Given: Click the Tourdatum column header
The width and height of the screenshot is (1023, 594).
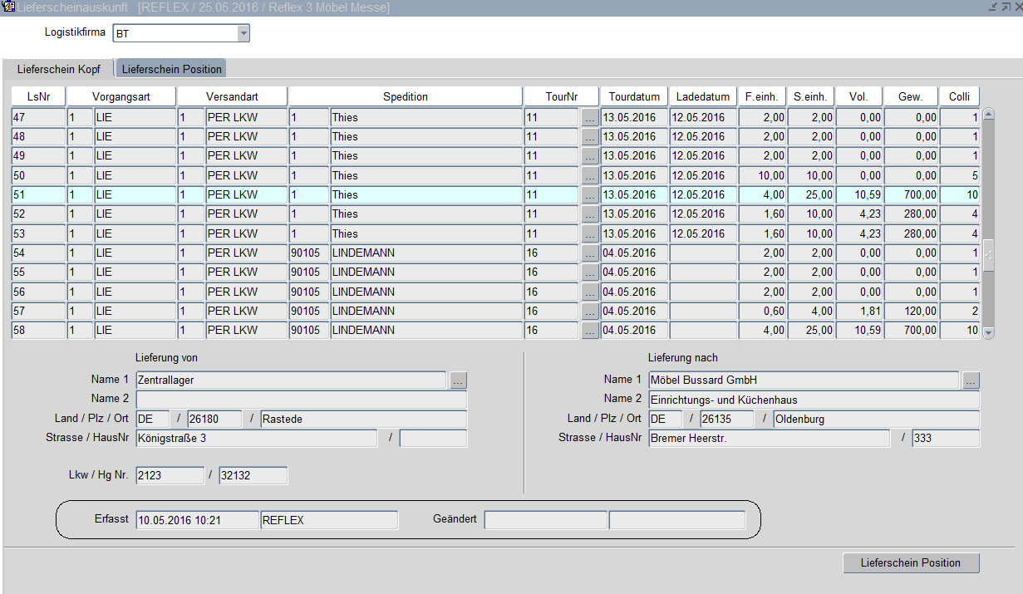Looking at the screenshot, I should (633, 96).
